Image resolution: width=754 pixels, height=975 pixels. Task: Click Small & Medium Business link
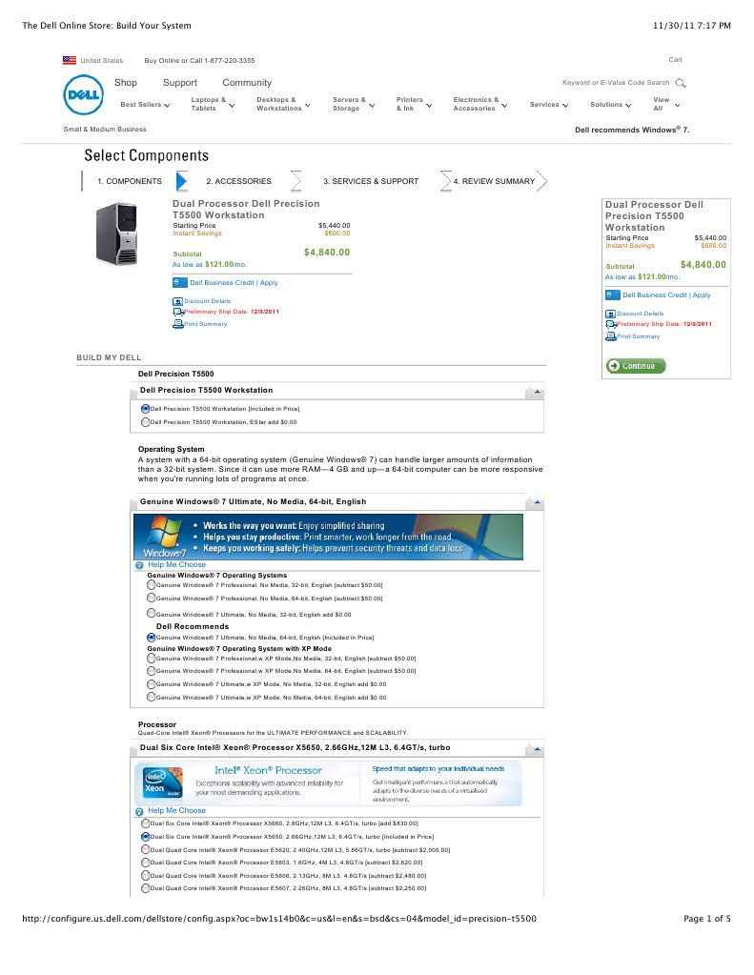click(x=105, y=130)
